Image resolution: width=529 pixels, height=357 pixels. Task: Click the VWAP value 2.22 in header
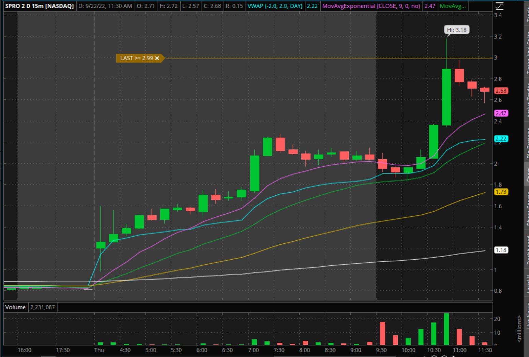coord(312,6)
